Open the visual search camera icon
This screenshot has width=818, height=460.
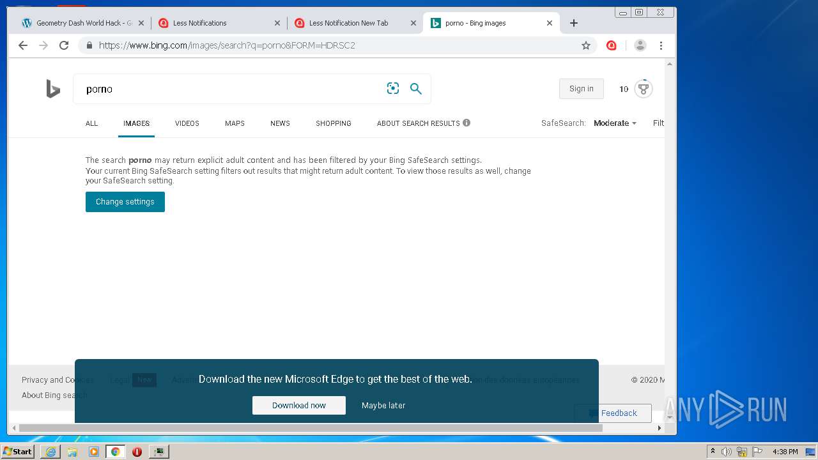tap(393, 89)
